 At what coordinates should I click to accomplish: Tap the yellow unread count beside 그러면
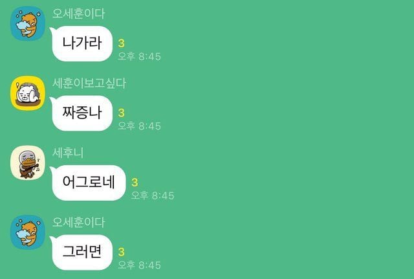121,252
